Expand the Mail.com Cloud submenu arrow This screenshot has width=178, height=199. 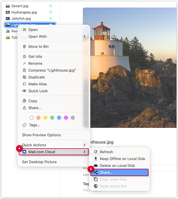(84, 152)
